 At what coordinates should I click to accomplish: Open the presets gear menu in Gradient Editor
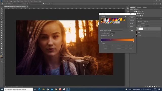tap(126, 17)
